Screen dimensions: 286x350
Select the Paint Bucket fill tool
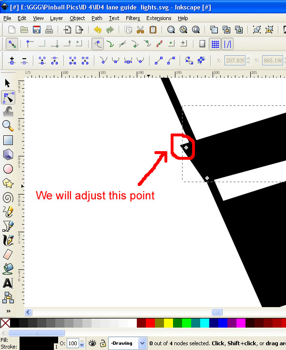8,269
